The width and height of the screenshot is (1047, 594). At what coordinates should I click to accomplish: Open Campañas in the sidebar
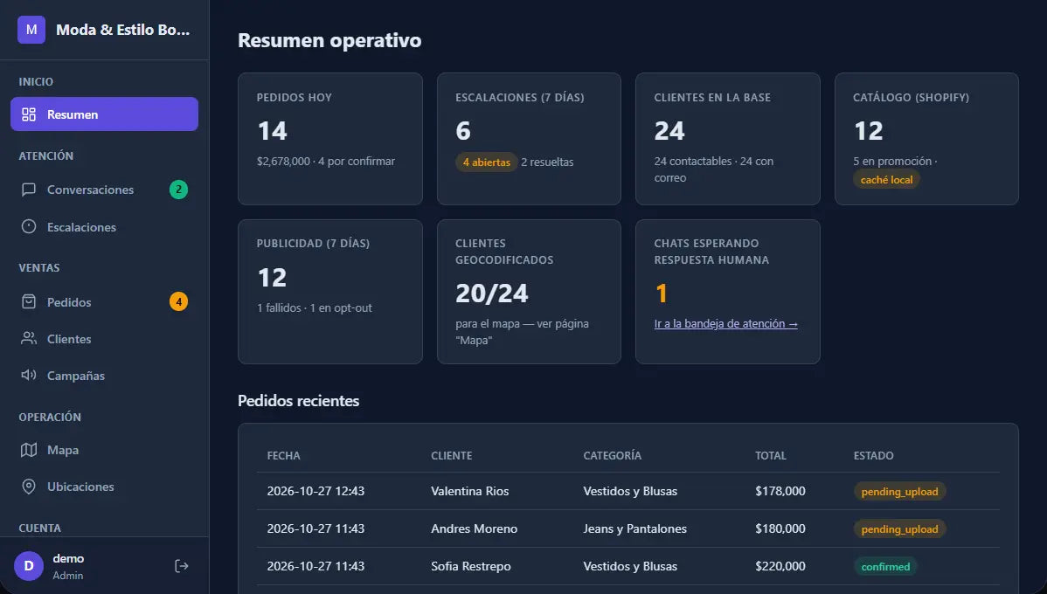coord(104,375)
